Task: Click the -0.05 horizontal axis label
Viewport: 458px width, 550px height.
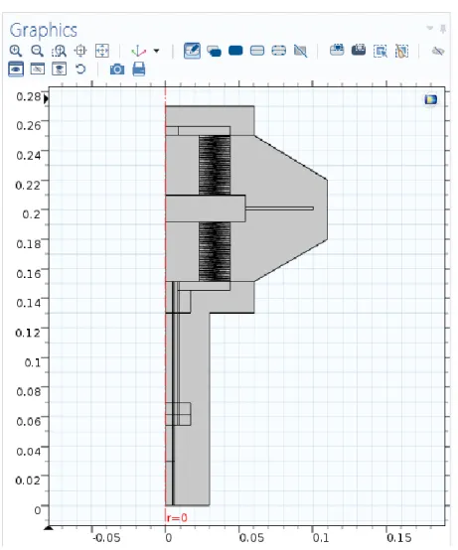Action: coord(106,537)
